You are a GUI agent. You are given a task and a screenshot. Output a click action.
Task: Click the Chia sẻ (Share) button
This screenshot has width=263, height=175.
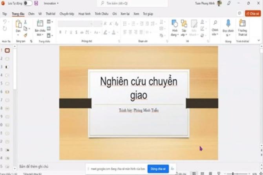click(253, 14)
